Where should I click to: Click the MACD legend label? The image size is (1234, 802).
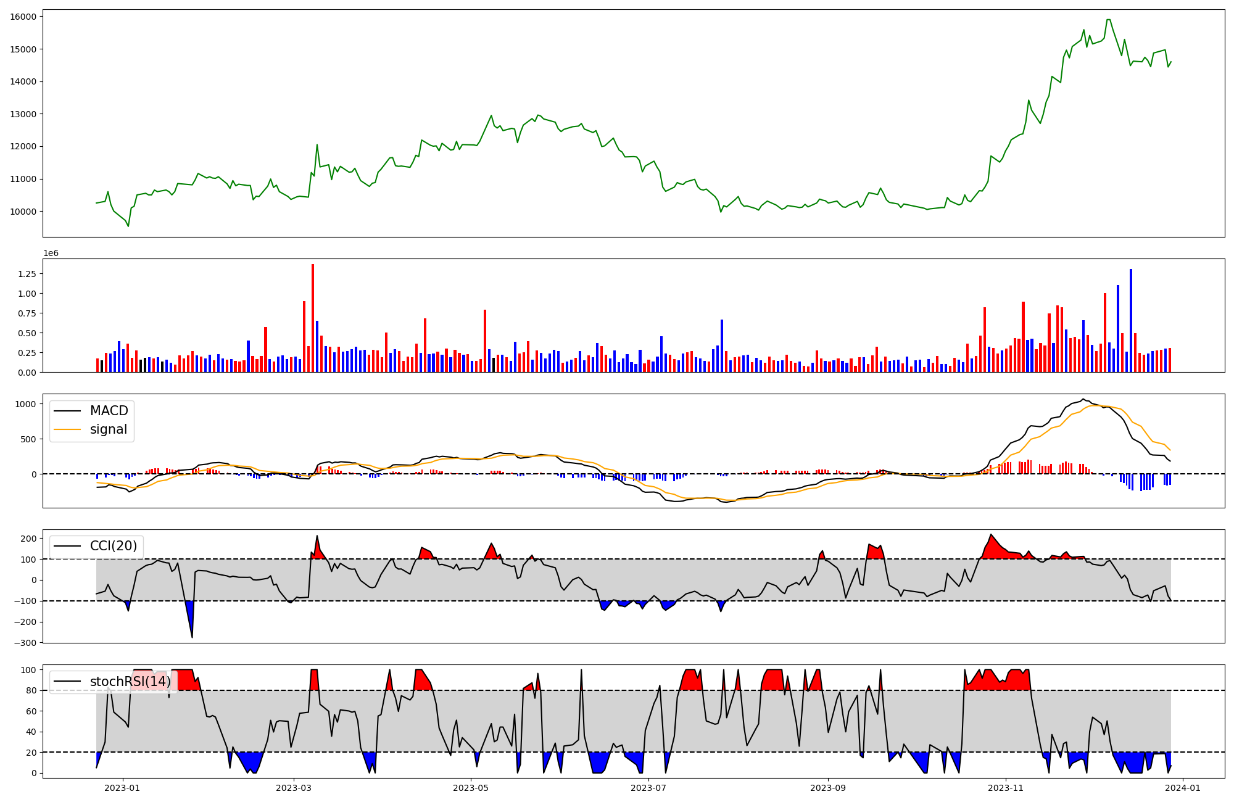pos(109,411)
